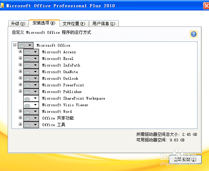This screenshot has width=209, height=171.
Task: Open install option dropdown for Visio Viewer
Action: [31, 105]
